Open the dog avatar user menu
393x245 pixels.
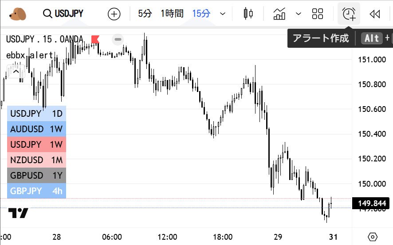point(18,14)
